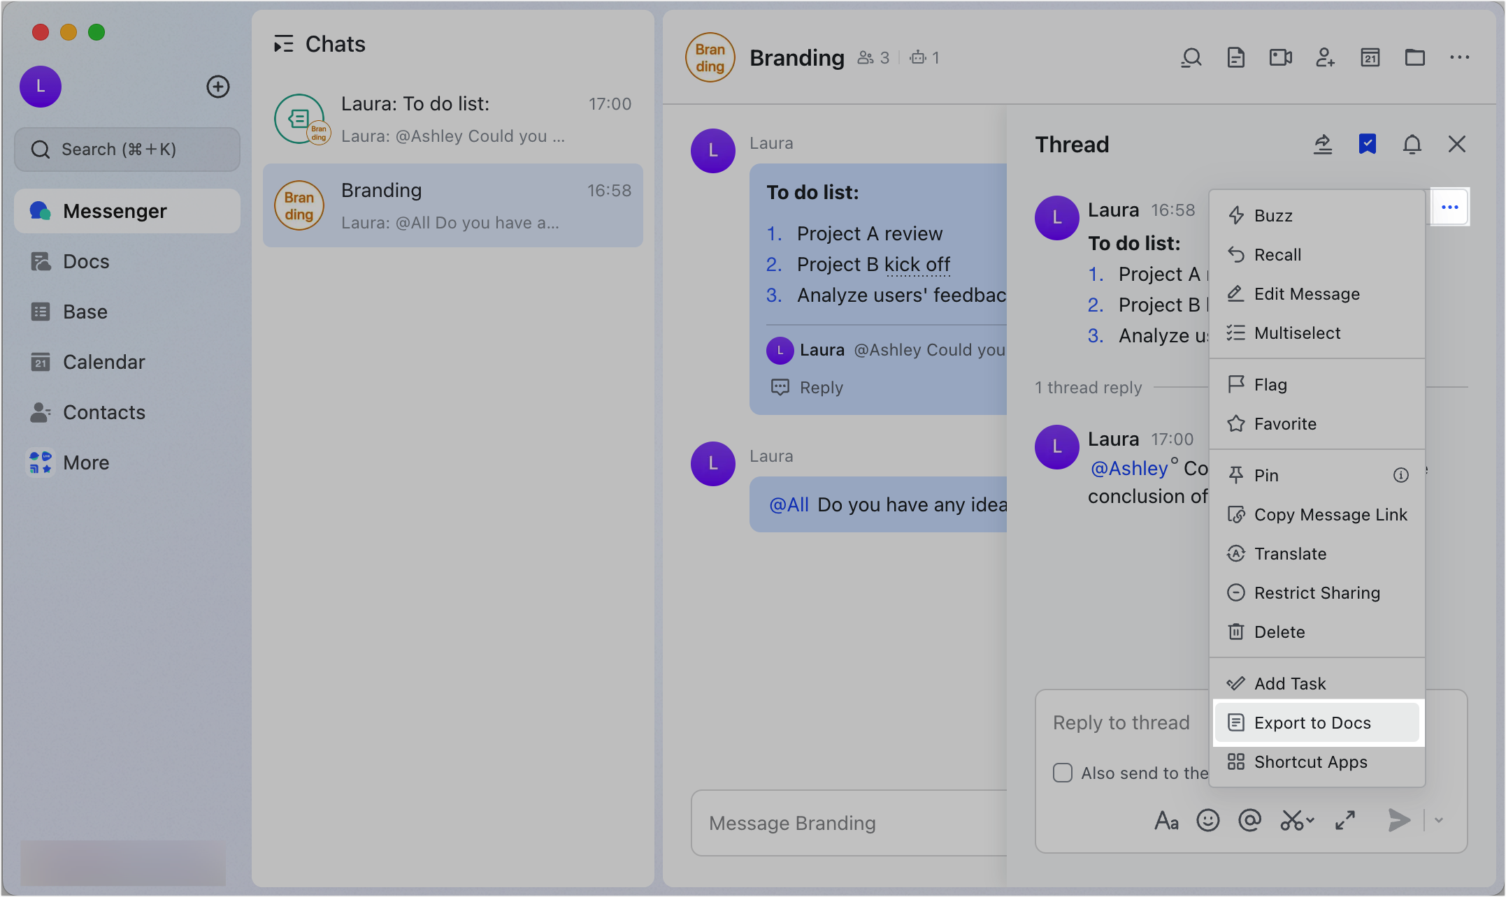Insert an @ mention in the message composer
The image size is (1506, 897).
point(1251,821)
